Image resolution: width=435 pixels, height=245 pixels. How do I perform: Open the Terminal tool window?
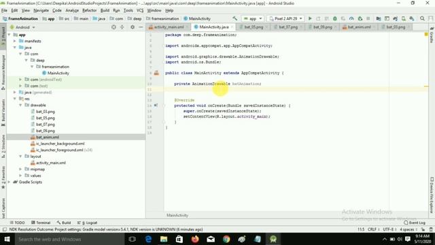coord(41,223)
